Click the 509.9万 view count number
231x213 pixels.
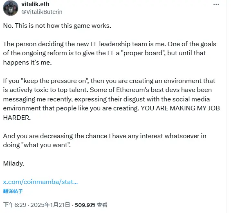[x=85, y=205]
